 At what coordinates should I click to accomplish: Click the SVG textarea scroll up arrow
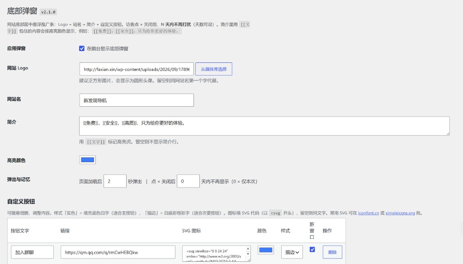[x=248, y=249]
